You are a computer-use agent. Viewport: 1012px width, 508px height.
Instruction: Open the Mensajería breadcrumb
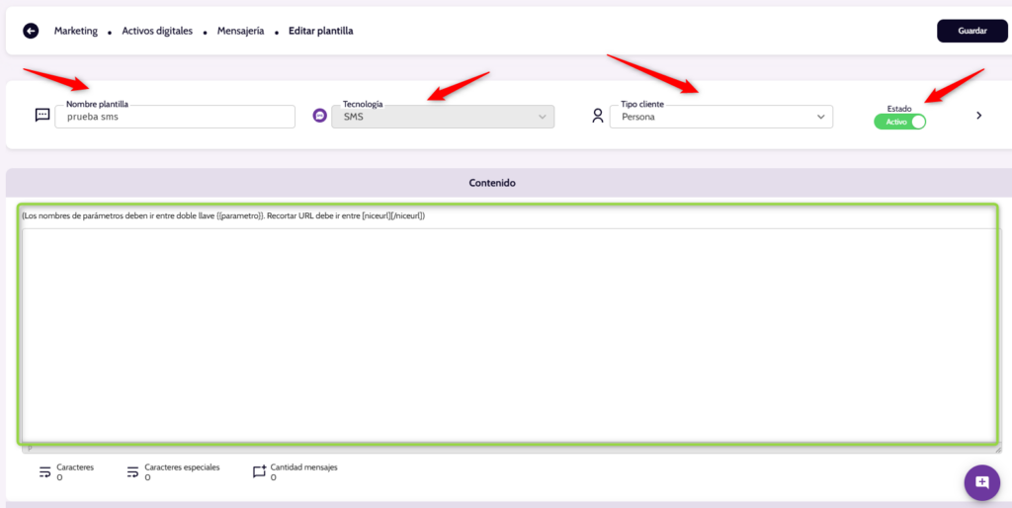tap(240, 31)
